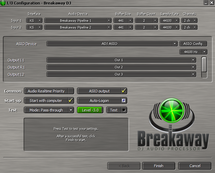Open Input 2 Interface dropdown

[x=34, y=27]
